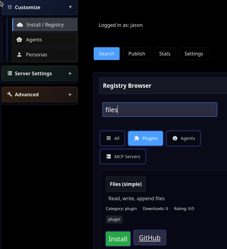Screen dimensions: 227x249
Task: Show all registry item types
Action: 113,138
